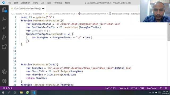Open the Accounts menu icon
This screenshot has height=95, width=170.
[x=4, y=72]
